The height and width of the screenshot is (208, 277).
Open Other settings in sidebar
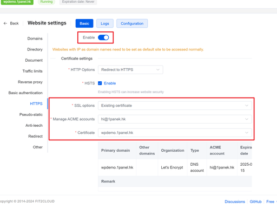pyautogui.click(x=37, y=147)
